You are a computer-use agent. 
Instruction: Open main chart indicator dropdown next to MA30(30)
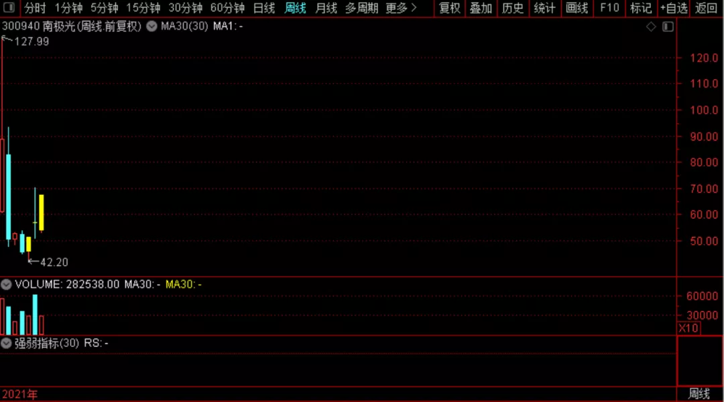[152, 26]
